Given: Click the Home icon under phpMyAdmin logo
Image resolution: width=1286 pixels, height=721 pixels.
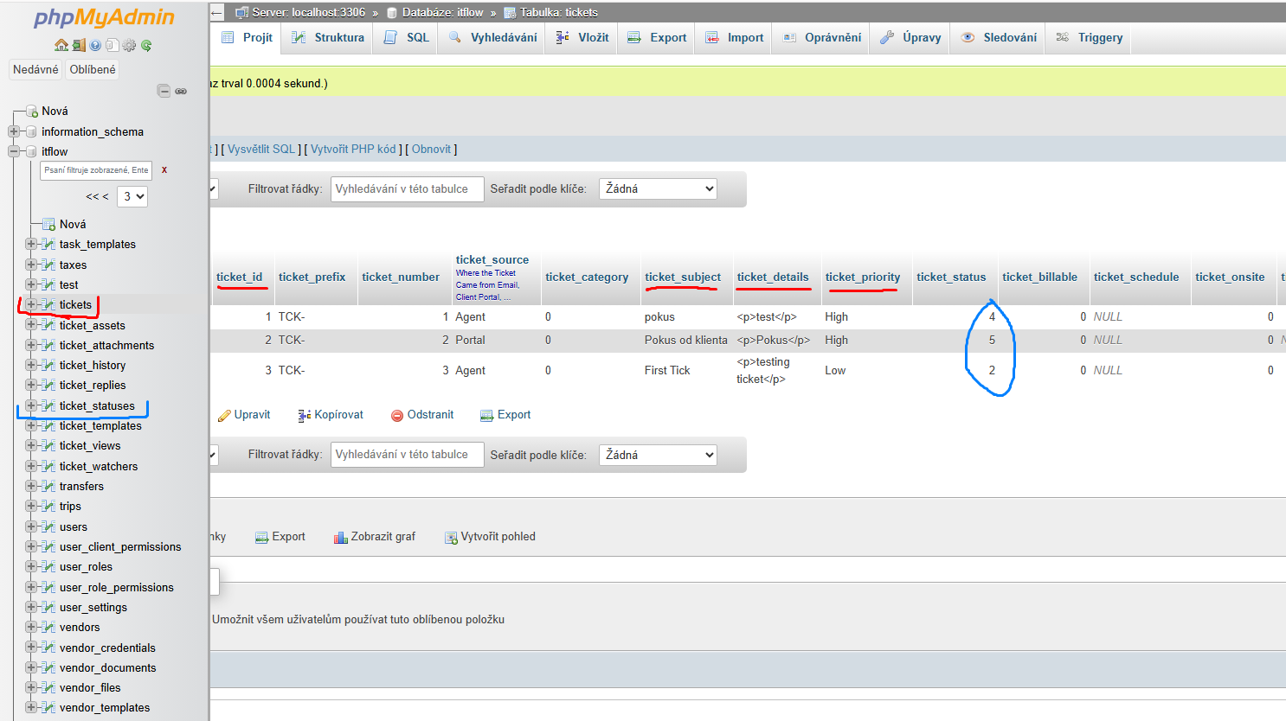Looking at the screenshot, I should [x=61, y=45].
